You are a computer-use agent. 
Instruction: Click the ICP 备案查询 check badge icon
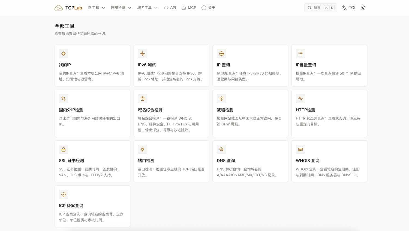click(64, 194)
